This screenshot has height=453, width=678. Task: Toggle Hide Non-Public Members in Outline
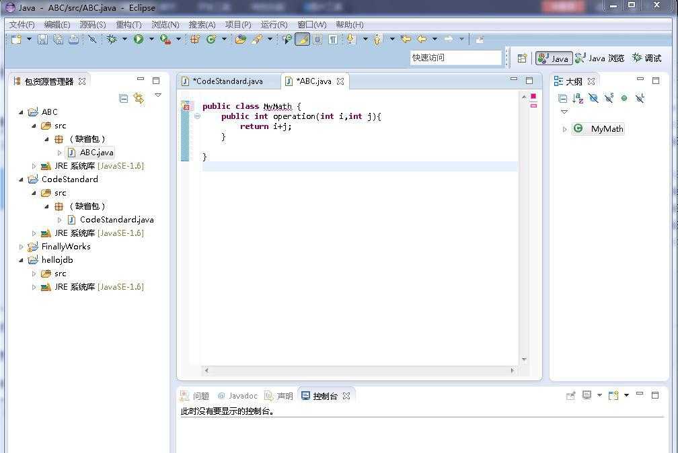tap(624, 99)
